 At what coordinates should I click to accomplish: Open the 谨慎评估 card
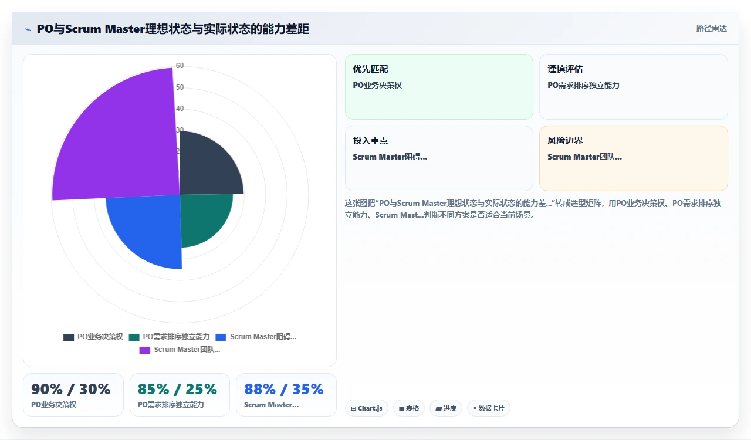[x=634, y=87]
